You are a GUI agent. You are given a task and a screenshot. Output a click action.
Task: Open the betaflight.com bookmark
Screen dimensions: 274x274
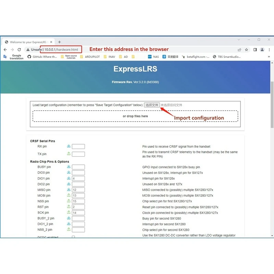coord(196,57)
